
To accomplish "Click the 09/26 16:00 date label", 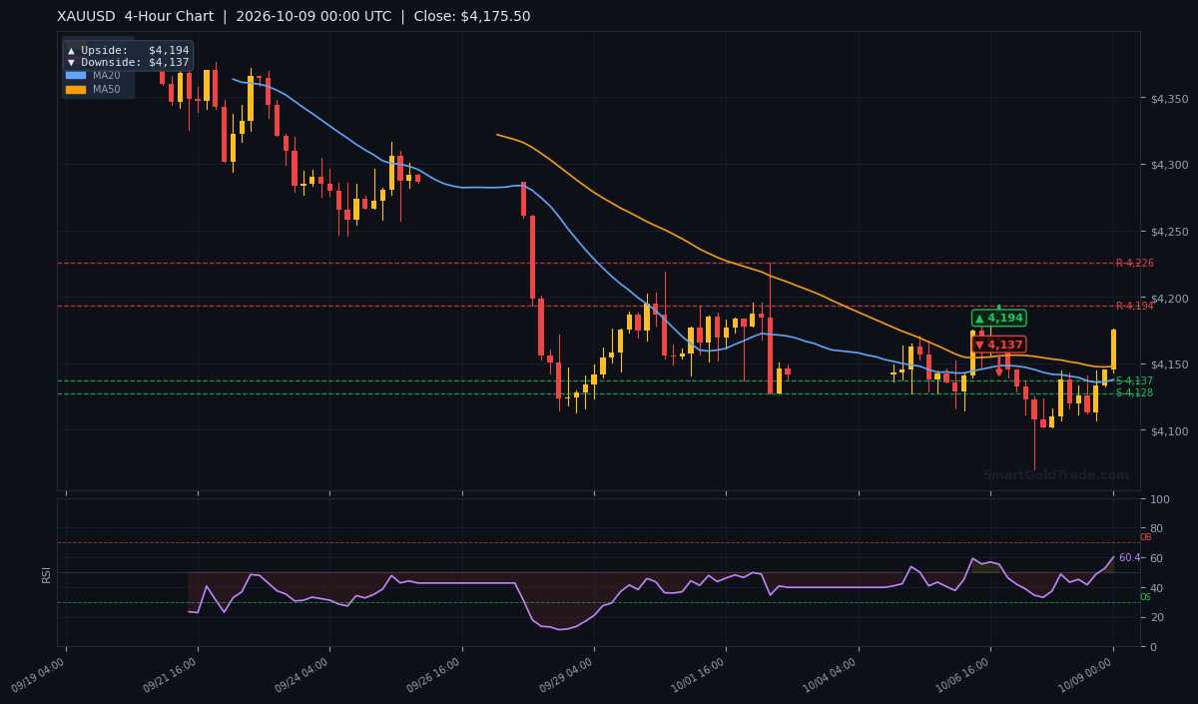I will (433, 674).
